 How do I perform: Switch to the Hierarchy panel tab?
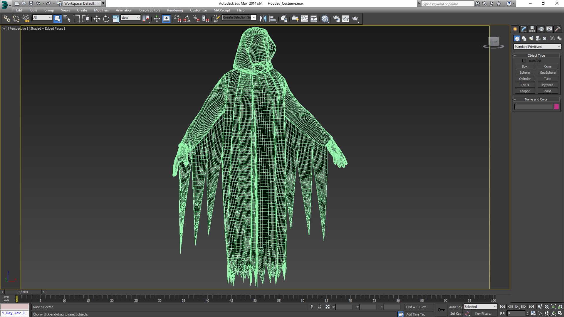click(532, 29)
